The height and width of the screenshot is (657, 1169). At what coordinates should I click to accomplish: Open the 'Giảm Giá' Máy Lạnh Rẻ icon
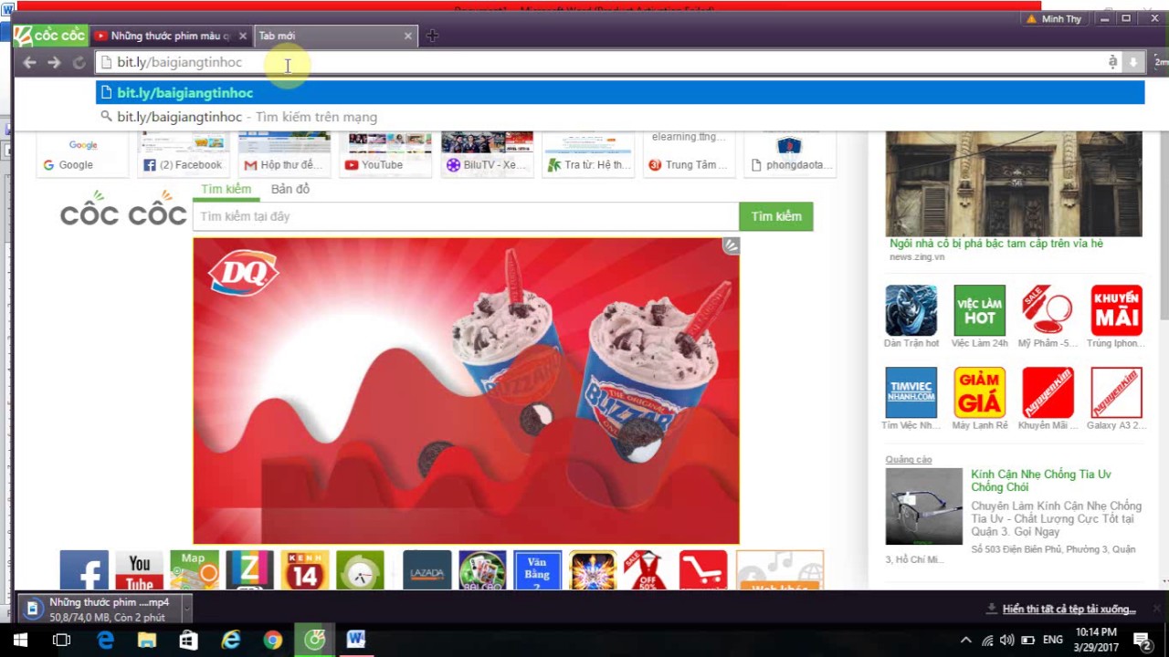tap(980, 392)
